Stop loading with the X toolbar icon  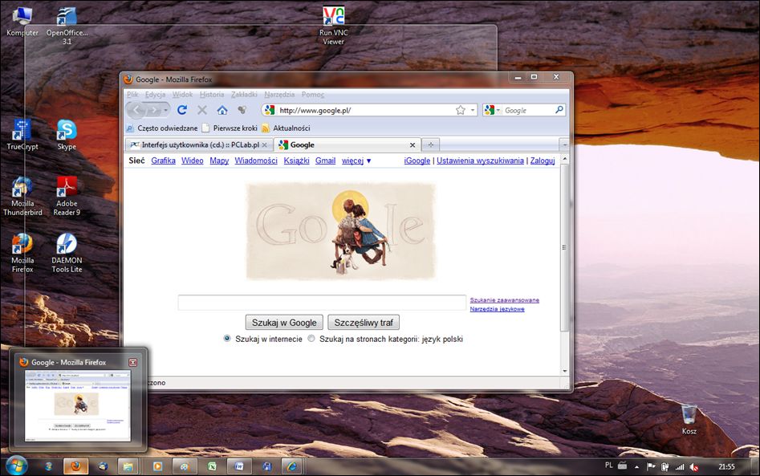[202, 110]
